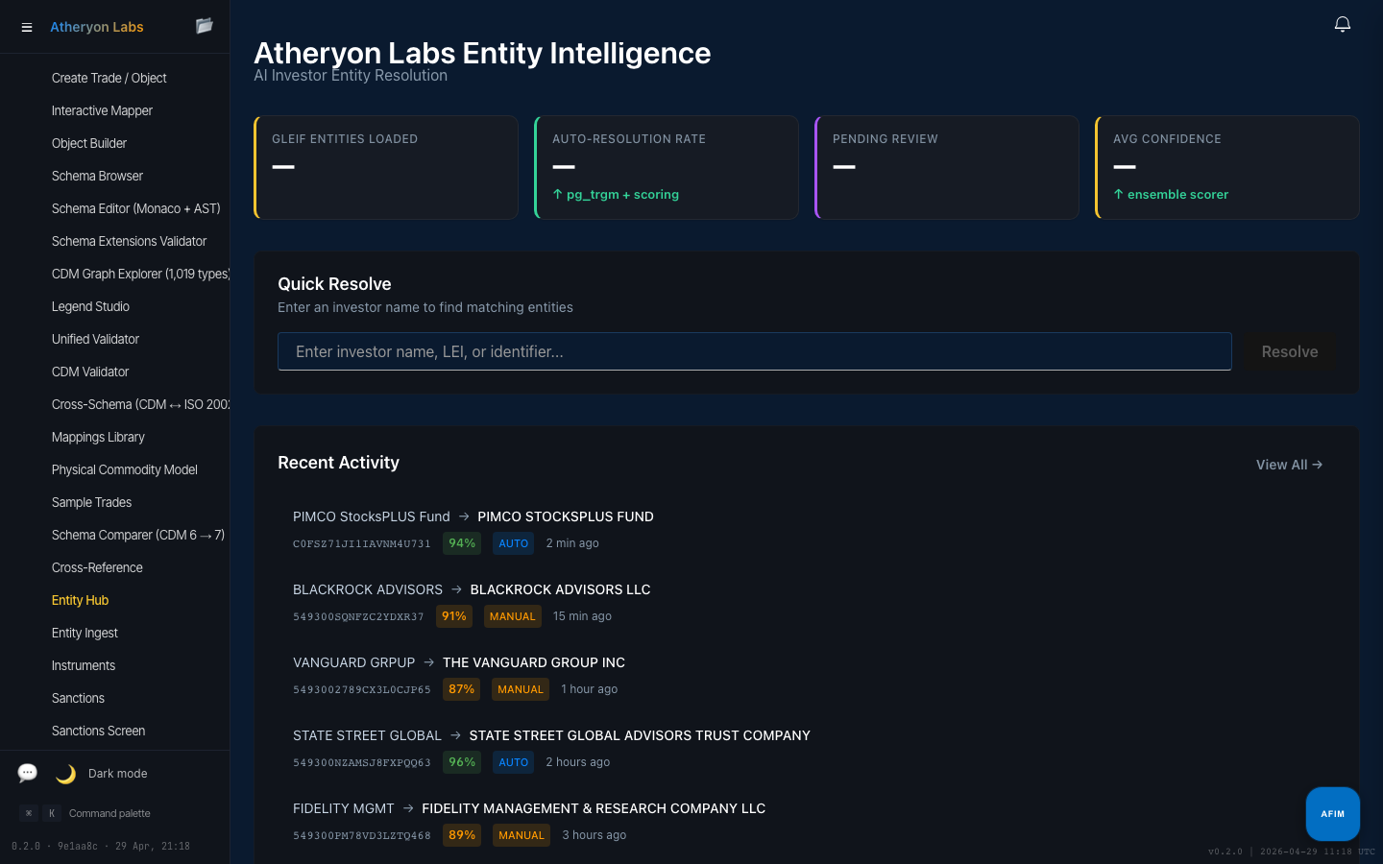
Task: Click the ensemble scorer label
Action: point(1171,194)
